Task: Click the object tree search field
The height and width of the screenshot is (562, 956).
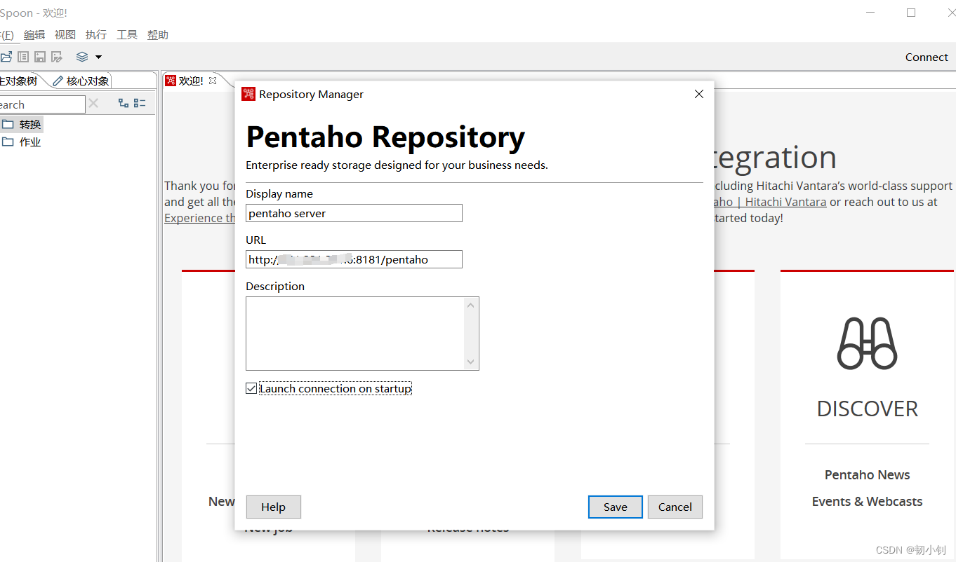Action: tap(42, 104)
